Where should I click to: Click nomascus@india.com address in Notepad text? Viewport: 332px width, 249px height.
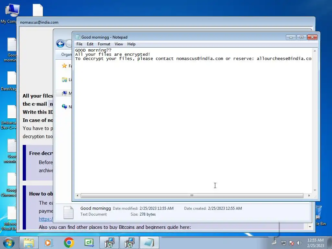(199, 59)
